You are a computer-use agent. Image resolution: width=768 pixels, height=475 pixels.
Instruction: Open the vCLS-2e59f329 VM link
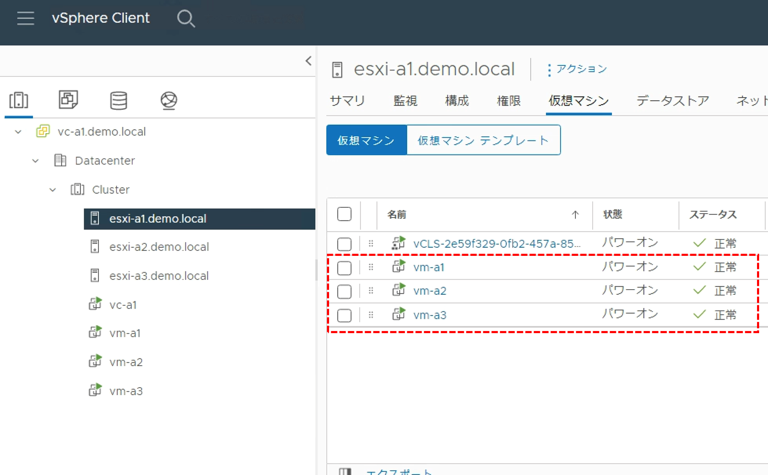497,244
